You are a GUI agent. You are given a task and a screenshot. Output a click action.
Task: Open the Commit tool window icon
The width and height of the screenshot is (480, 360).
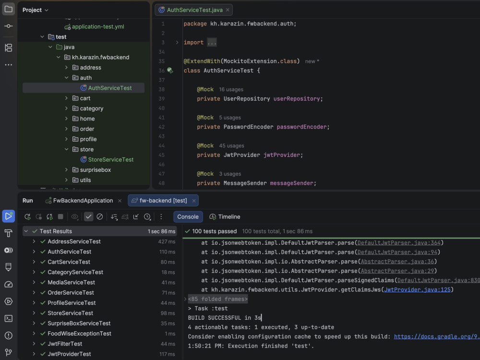click(x=8, y=26)
